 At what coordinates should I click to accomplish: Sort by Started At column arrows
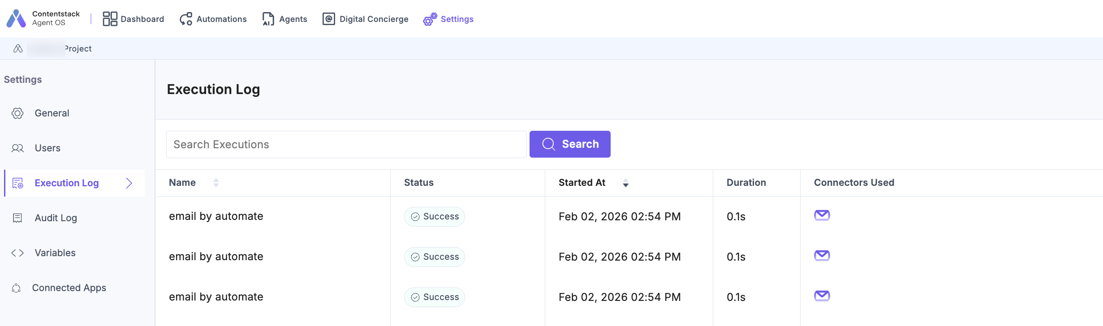click(625, 183)
